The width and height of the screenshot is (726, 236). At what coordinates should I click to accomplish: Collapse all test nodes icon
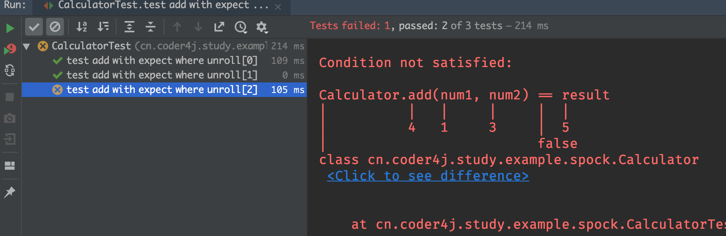pos(151,27)
